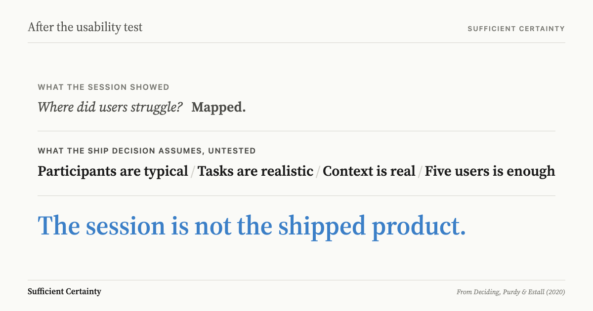Click "Participants are typical" assumption
593x311 pixels.
coord(113,171)
